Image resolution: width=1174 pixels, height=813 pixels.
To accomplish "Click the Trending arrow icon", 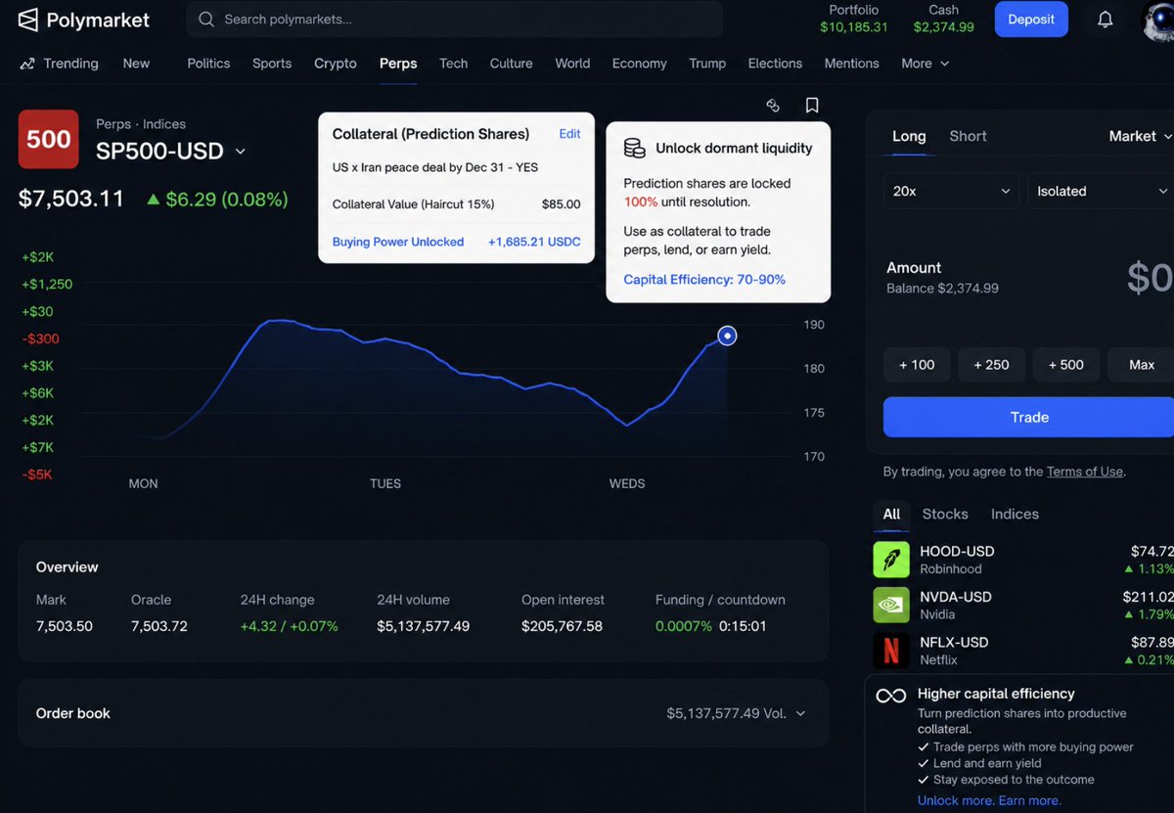I will 27,64.
